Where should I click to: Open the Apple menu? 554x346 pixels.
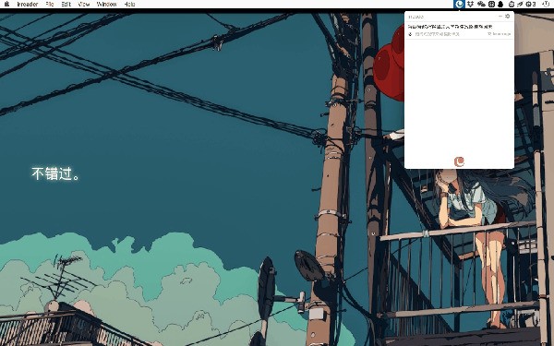click(x=6, y=5)
